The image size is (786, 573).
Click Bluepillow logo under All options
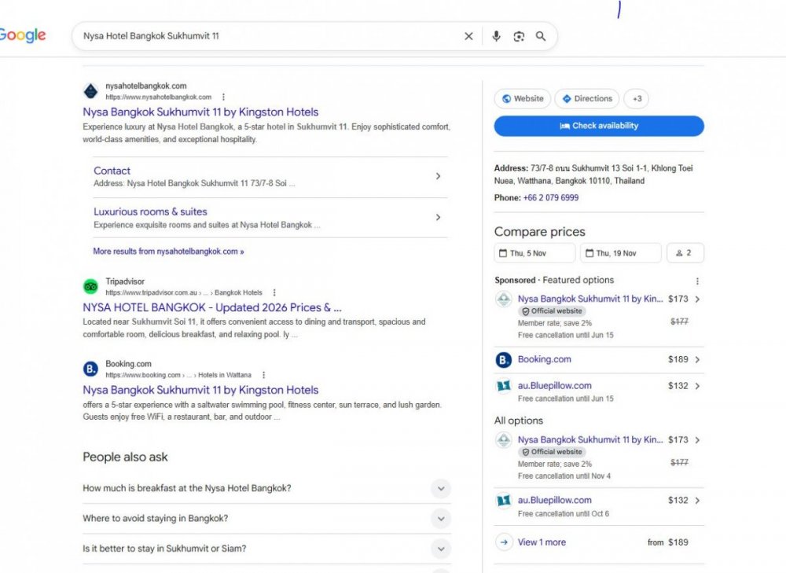[x=503, y=501]
